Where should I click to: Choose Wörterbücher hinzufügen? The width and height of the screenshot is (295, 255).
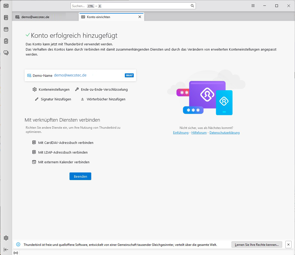(103, 99)
